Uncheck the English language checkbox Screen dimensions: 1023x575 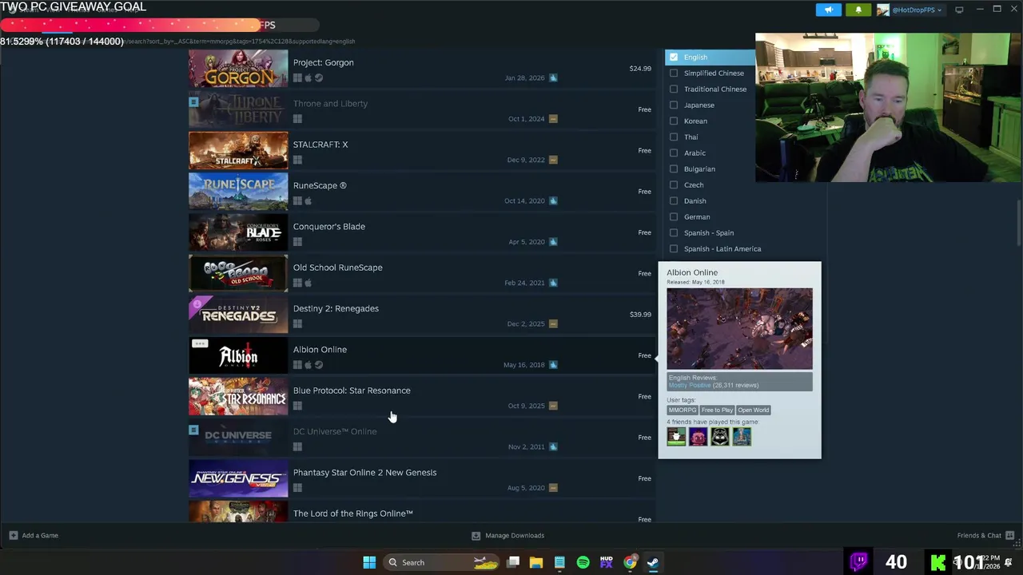coord(674,57)
